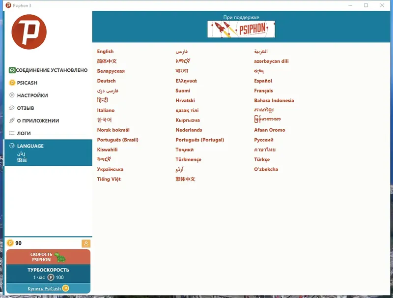The width and height of the screenshot is (393, 298).
Task: Choose Português (Brasil) language
Action: coord(117,140)
